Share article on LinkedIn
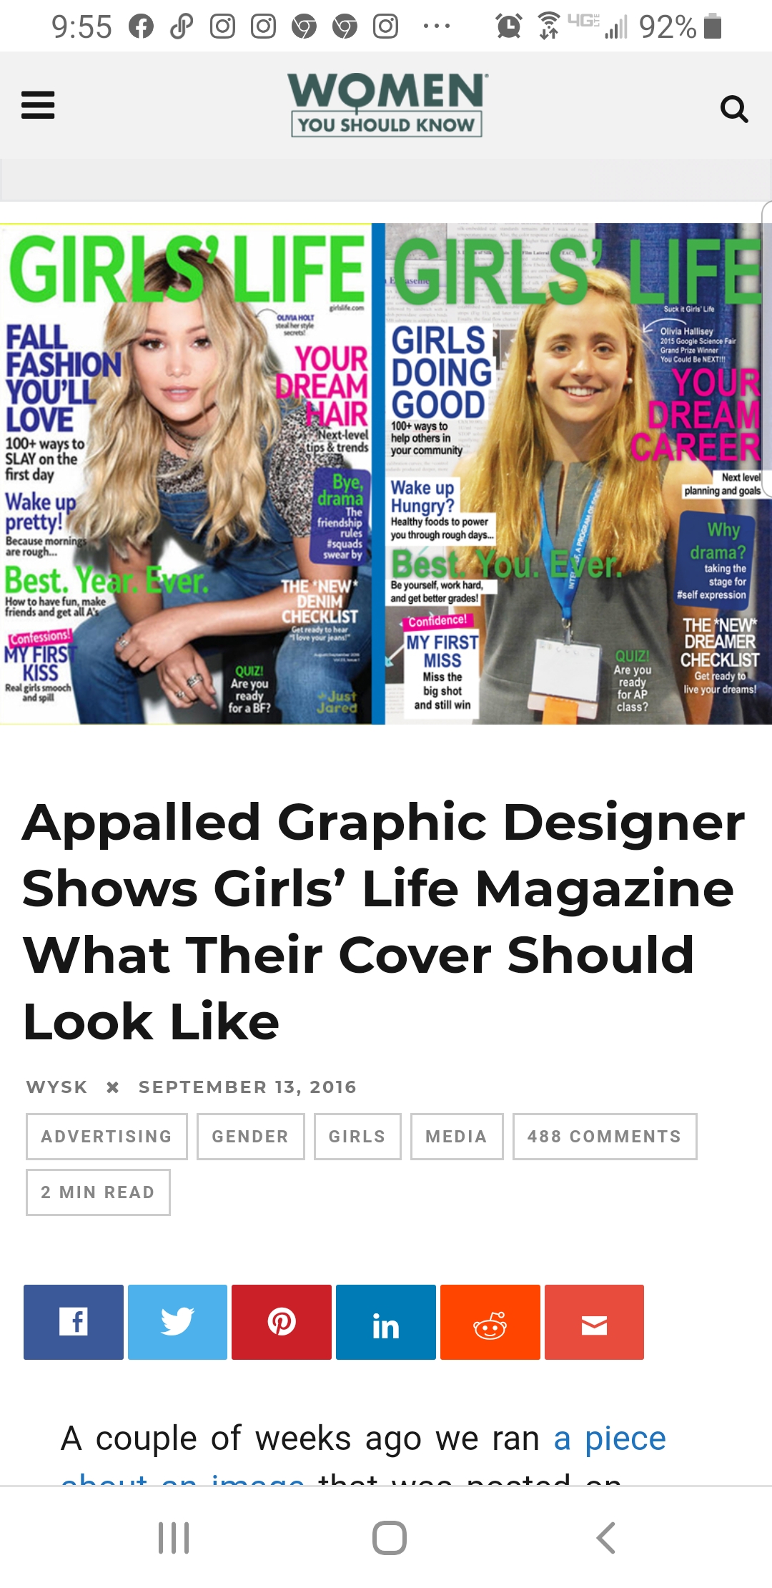772x1588 pixels. tap(386, 1322)
